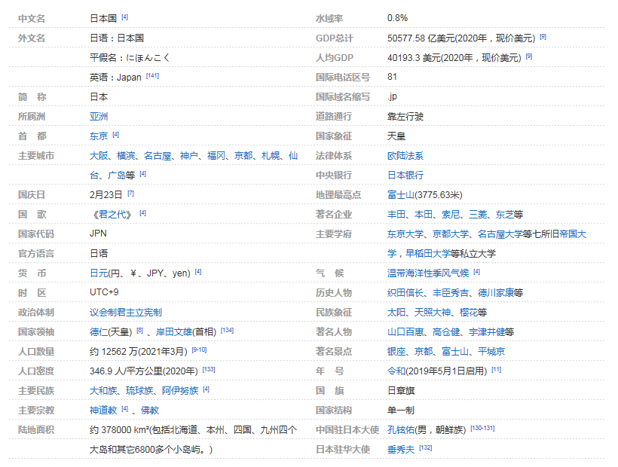Viewport: 618px width, 467px height.
Task: Click the 东京 capital link
Action: (96, 136)
